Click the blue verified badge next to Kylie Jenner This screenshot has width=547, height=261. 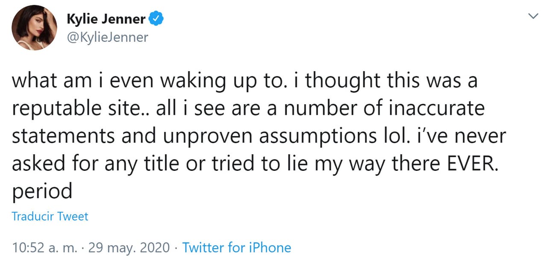click(x=157, y=18)
